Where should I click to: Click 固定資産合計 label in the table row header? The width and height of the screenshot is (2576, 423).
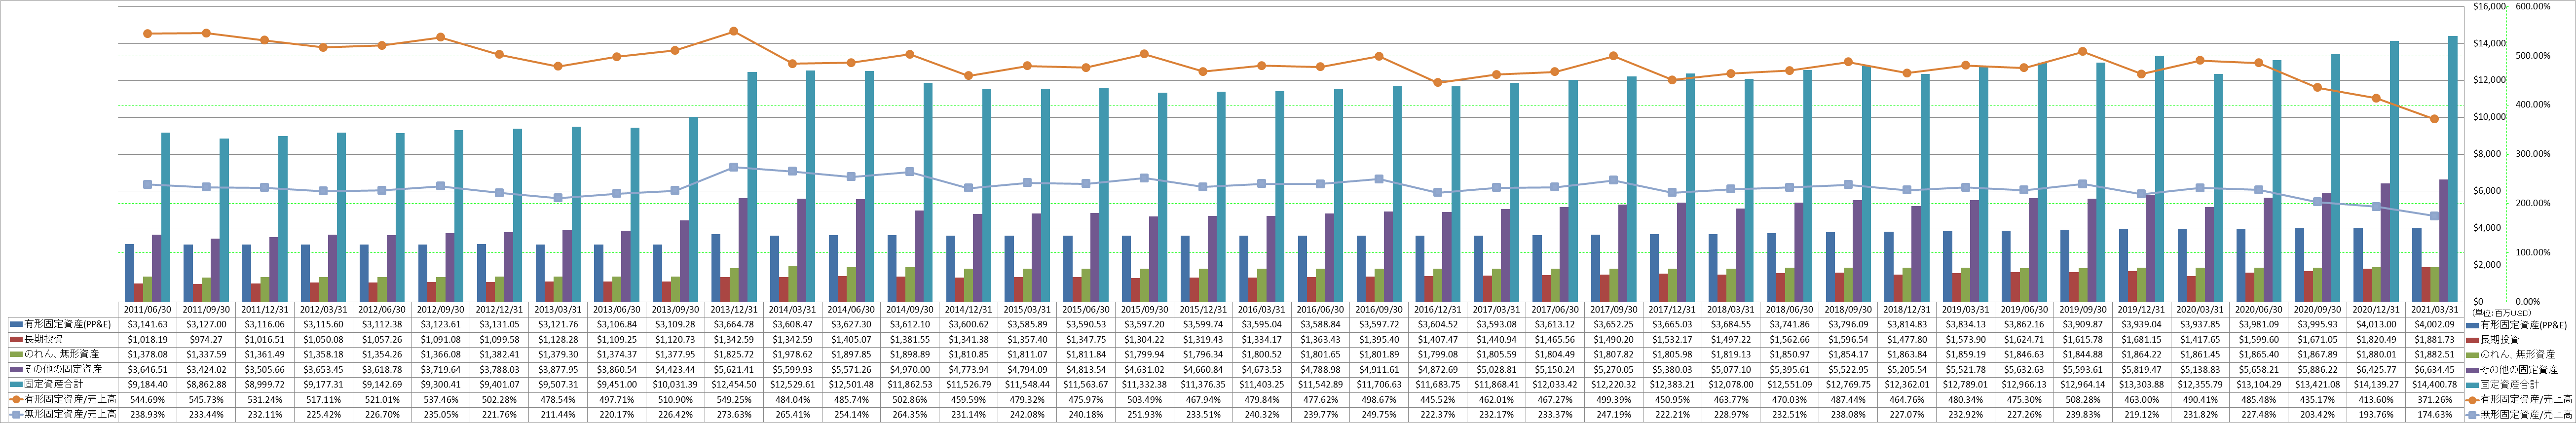(x=54, y=385)
